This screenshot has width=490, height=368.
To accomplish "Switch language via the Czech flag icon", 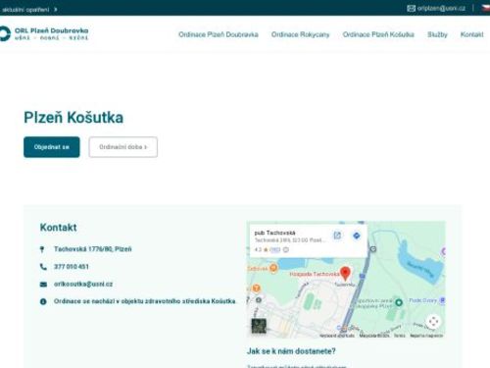I will point(486,8).
